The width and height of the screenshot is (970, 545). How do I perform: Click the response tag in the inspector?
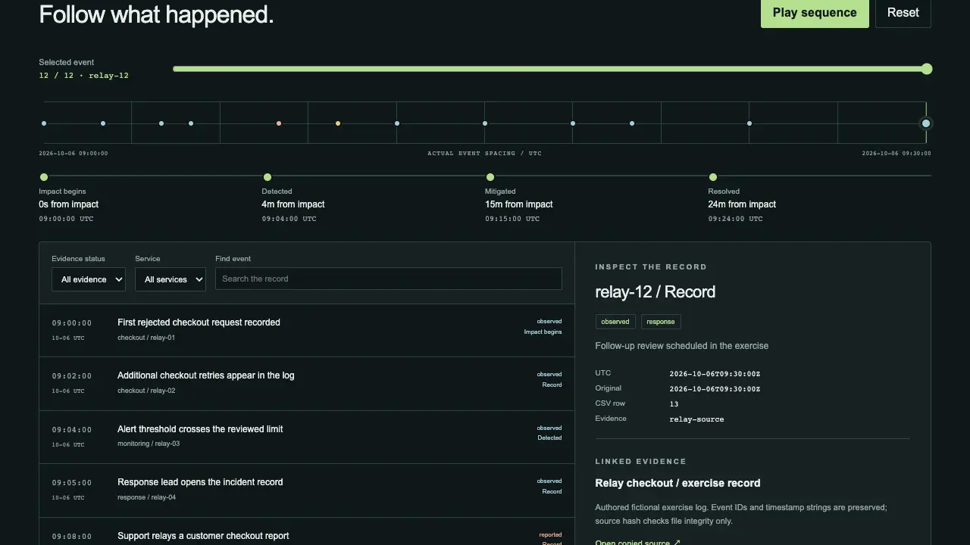[x=661, y=322]
